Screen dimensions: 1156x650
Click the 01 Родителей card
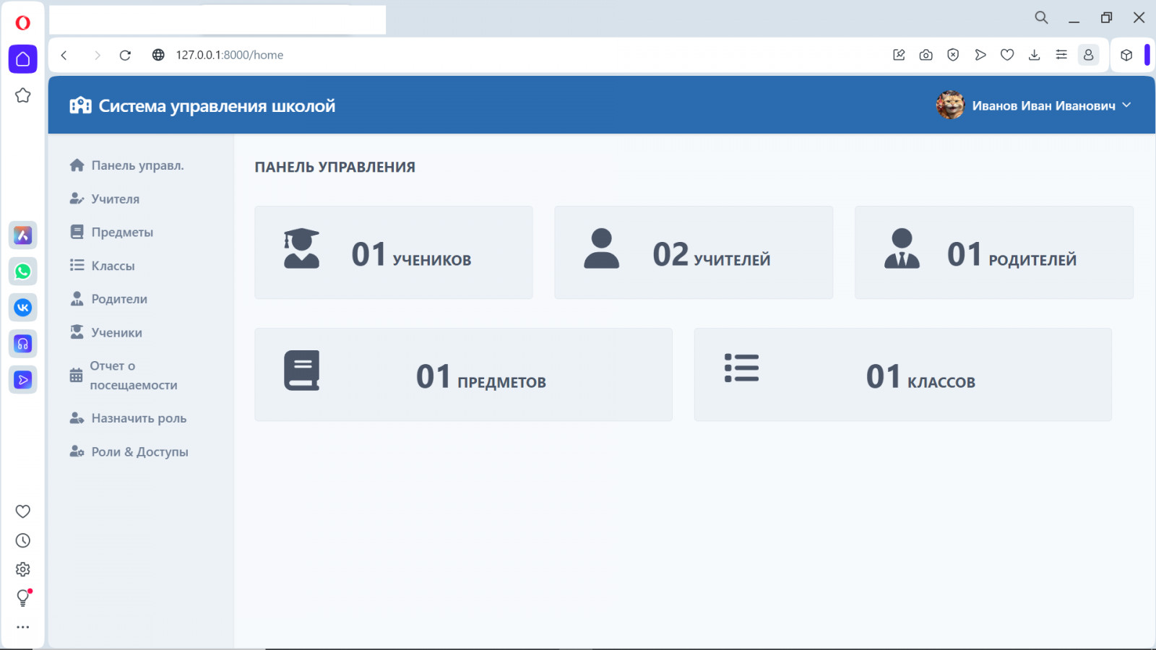pyautogui.click(x=994, y=253)
